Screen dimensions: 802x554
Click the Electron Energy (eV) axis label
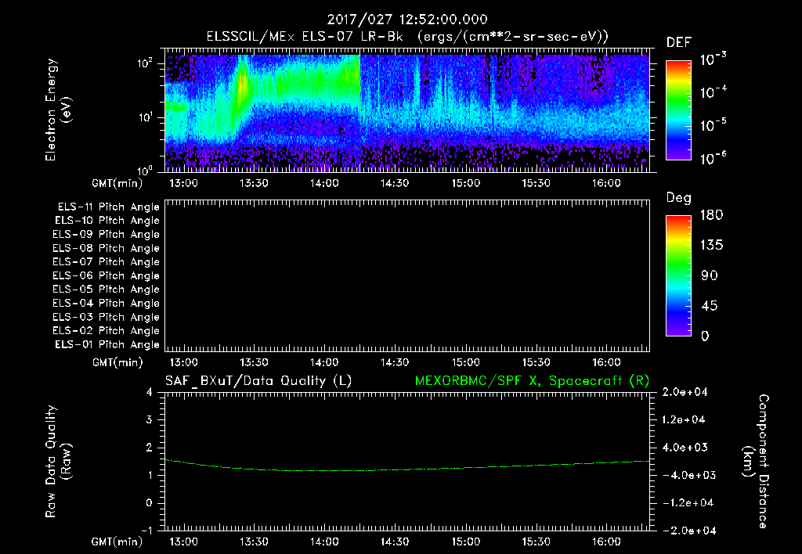[x=58, y=110]
